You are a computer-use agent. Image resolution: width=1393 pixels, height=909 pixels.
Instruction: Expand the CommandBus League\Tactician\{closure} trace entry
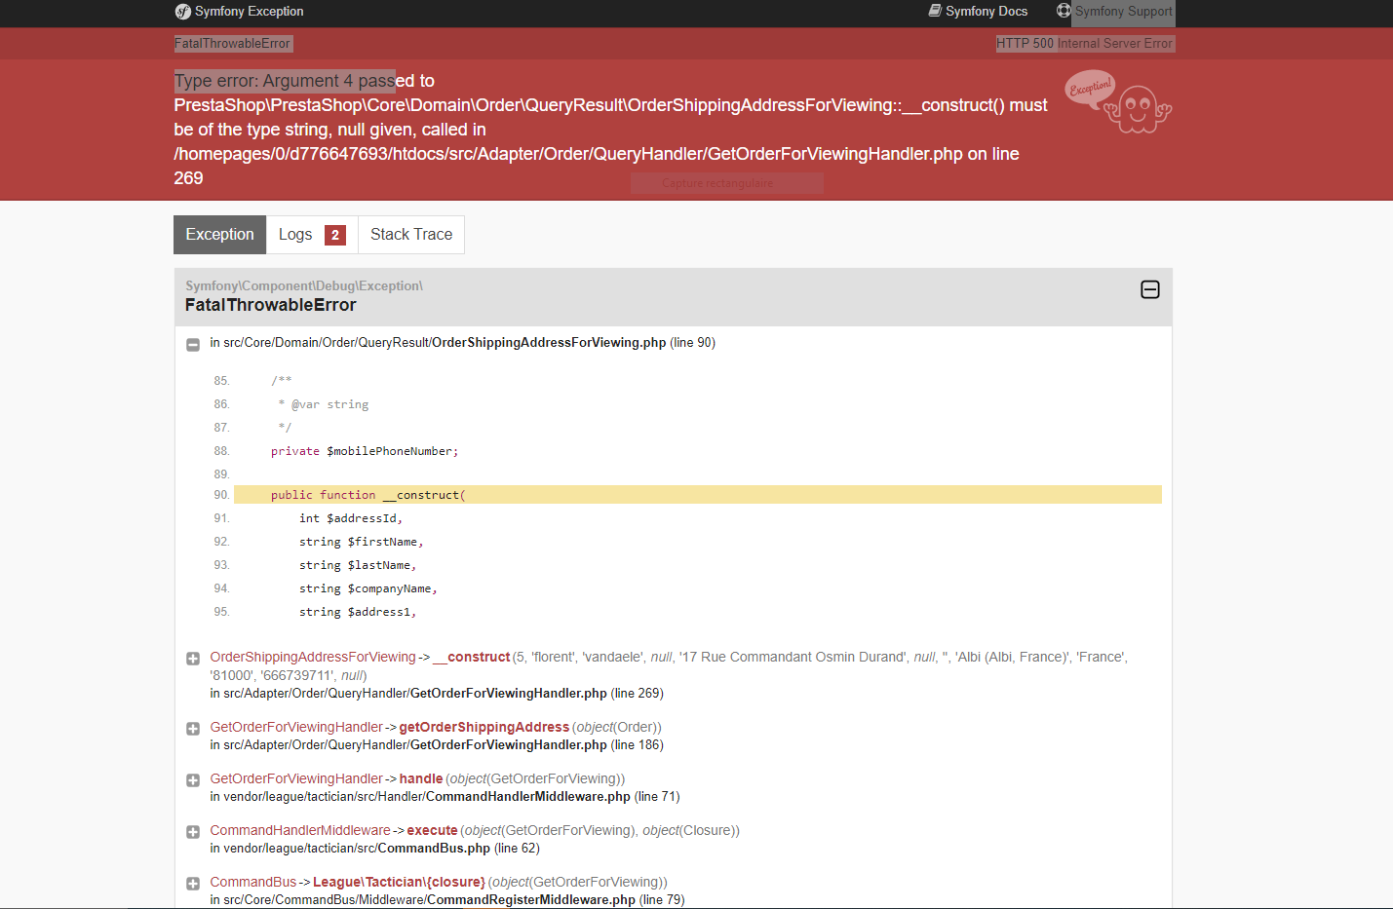pyautogui.click(x=193, y=884)
